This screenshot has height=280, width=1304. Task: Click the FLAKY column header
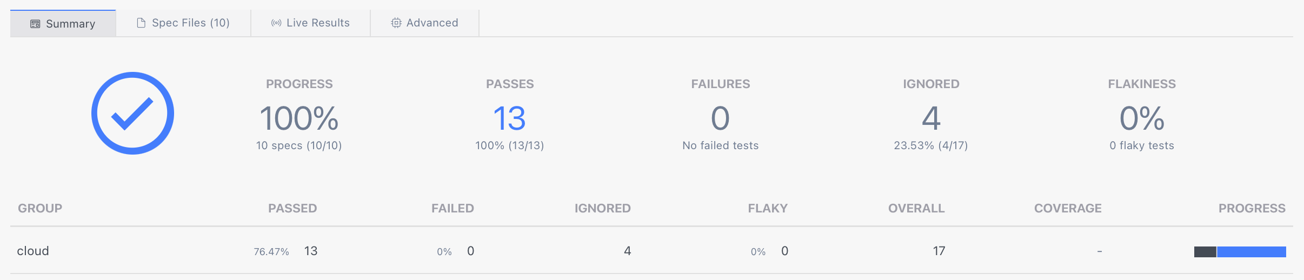(x=768, y=208)
